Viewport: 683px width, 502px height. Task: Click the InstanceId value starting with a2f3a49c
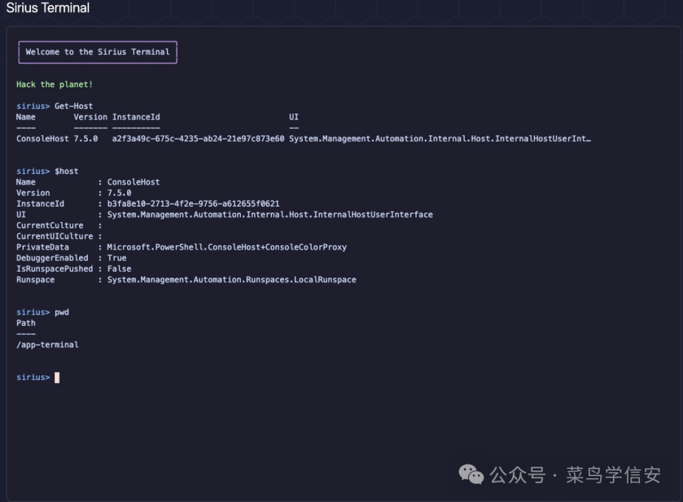(x=198, y=138)
